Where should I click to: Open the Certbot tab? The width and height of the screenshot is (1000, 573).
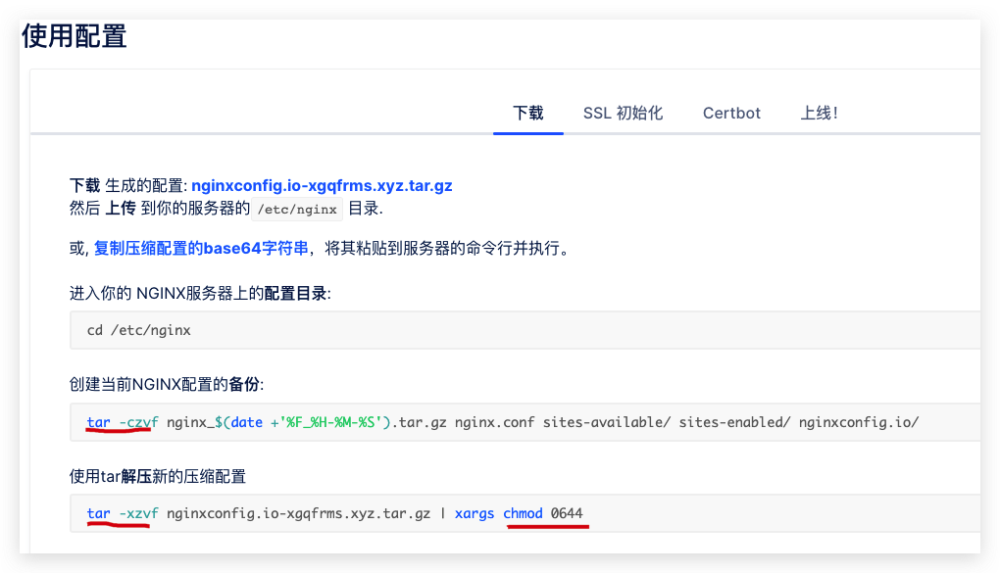730,113
